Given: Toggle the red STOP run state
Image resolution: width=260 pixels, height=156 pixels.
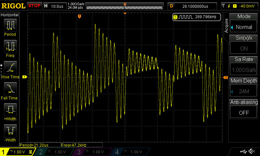Looking at the screenshot, I should coord(34,6).
